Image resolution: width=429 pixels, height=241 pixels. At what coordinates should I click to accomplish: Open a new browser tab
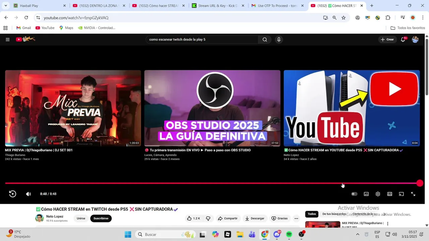tap(372, 6)
